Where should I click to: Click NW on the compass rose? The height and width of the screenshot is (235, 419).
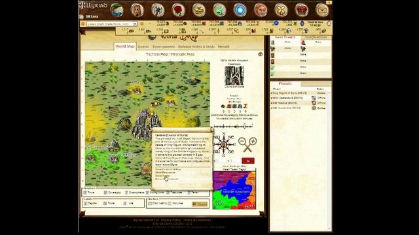[x=217, y=137]
